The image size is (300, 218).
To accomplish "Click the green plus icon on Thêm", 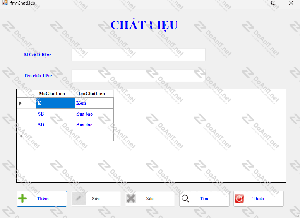I will pos(22,198).
